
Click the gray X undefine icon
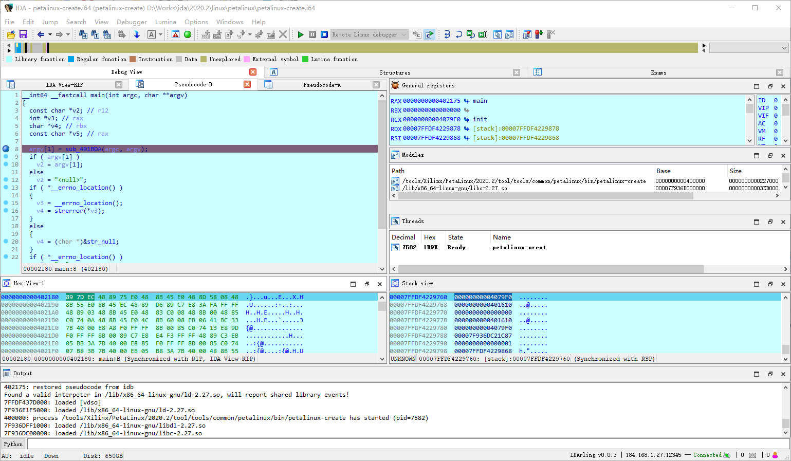tap(283, 34)
